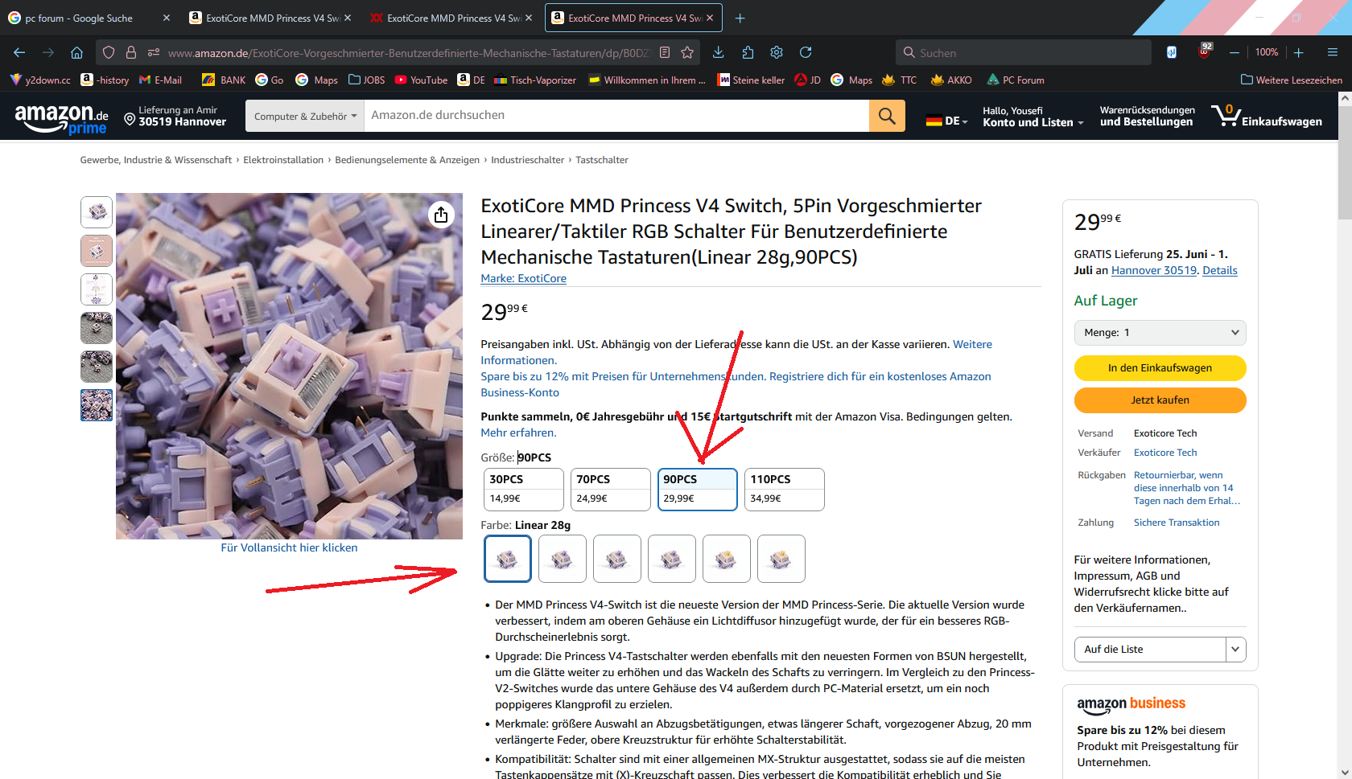Open the hamburger application menu
The height and width of the screenshot is (779, 1352).
pyautogui.click(x=1333, y=52)
